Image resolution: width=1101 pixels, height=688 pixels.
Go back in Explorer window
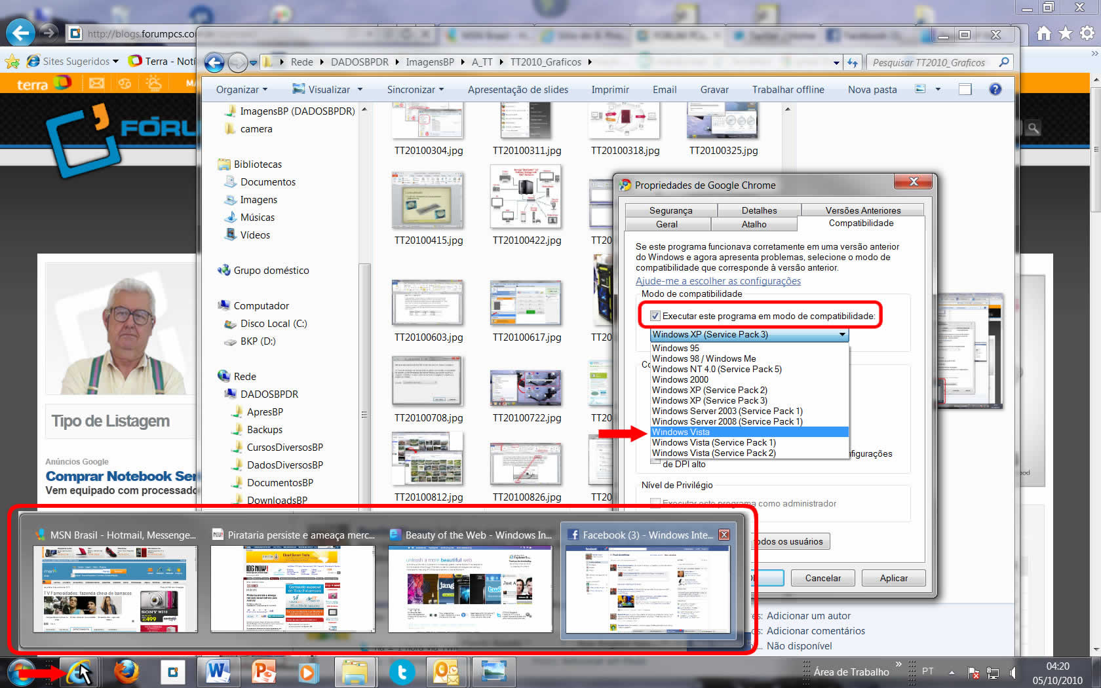pyautogui.click(x=214, y=62)
